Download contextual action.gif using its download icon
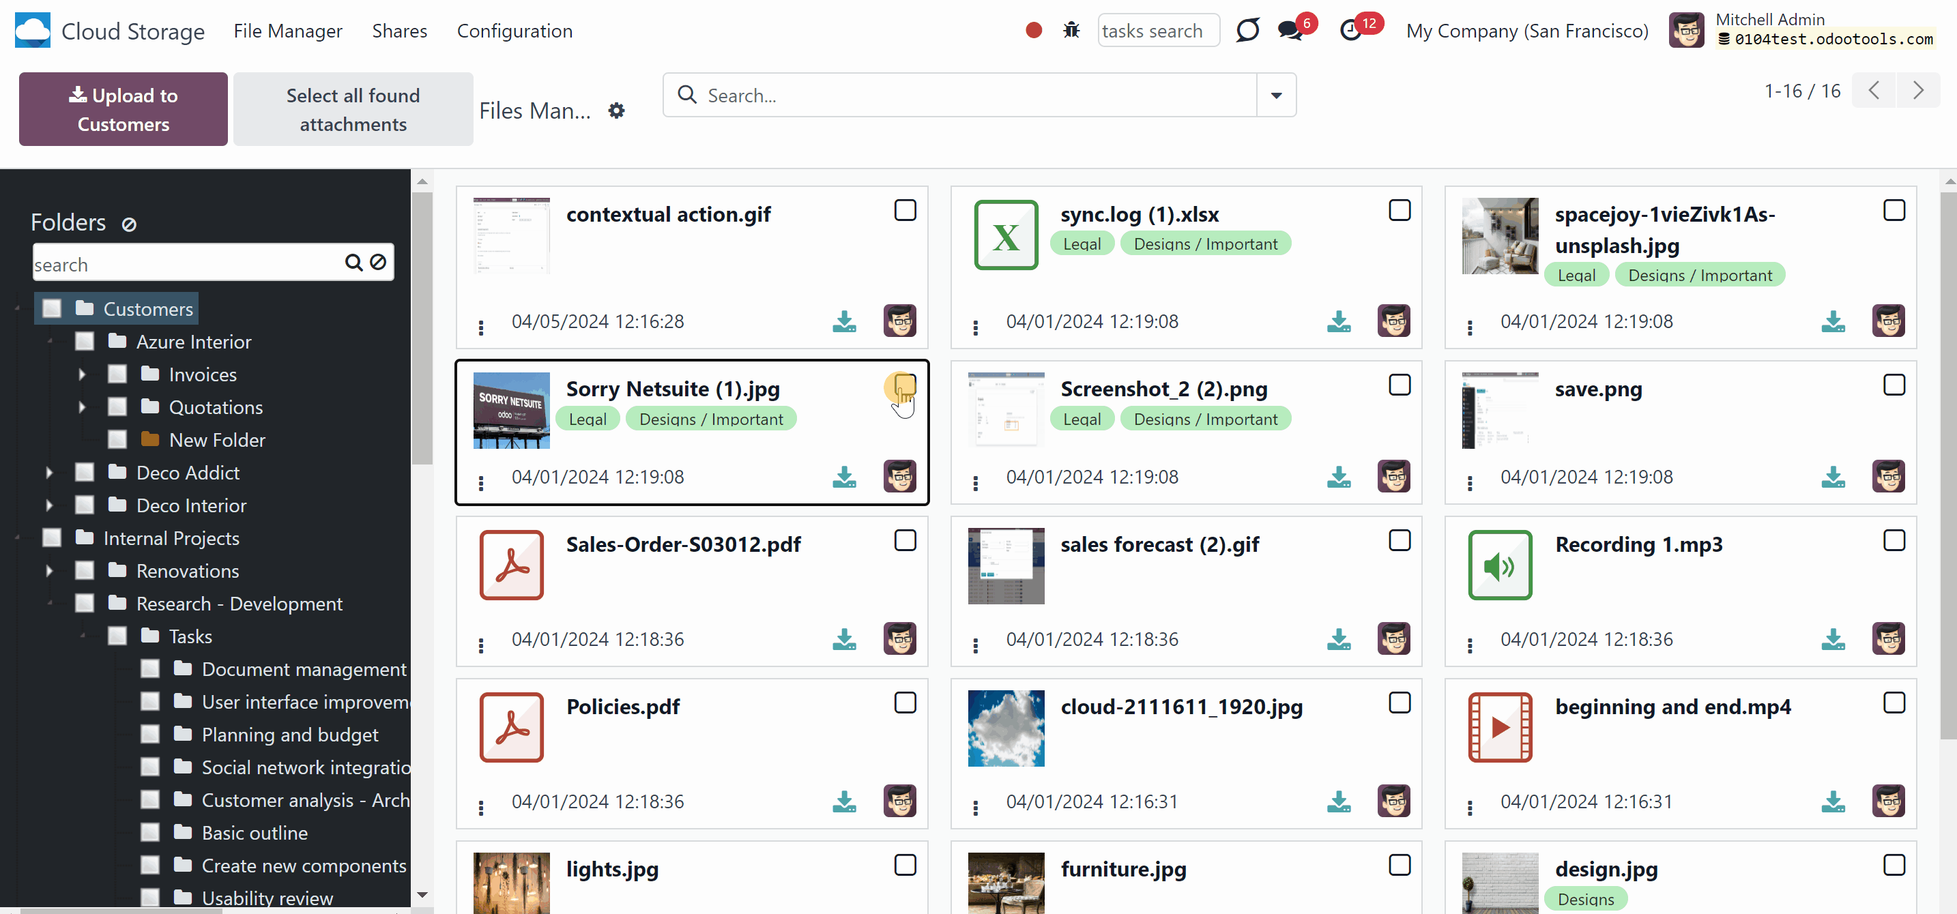The image size is (1957, 914). [844, 322]
